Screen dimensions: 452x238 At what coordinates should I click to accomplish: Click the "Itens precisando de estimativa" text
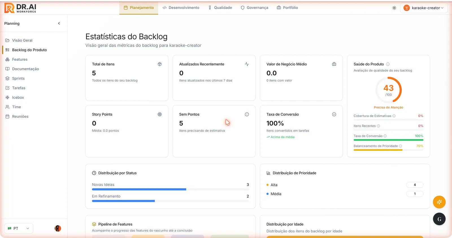click(202, 131)
